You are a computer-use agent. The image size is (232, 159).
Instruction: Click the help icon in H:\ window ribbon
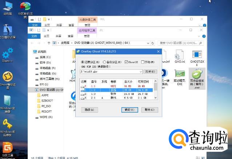205,25
